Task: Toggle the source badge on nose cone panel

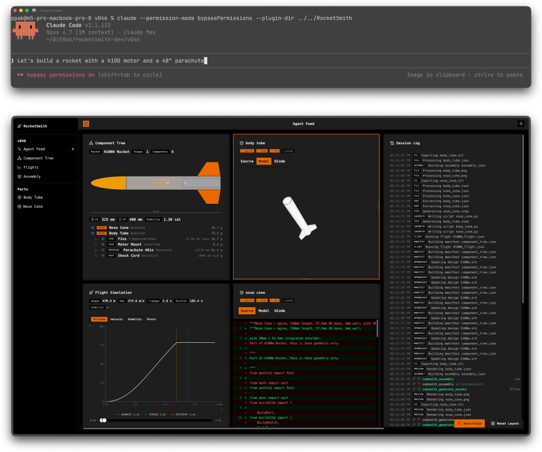Action: (247, 301)
